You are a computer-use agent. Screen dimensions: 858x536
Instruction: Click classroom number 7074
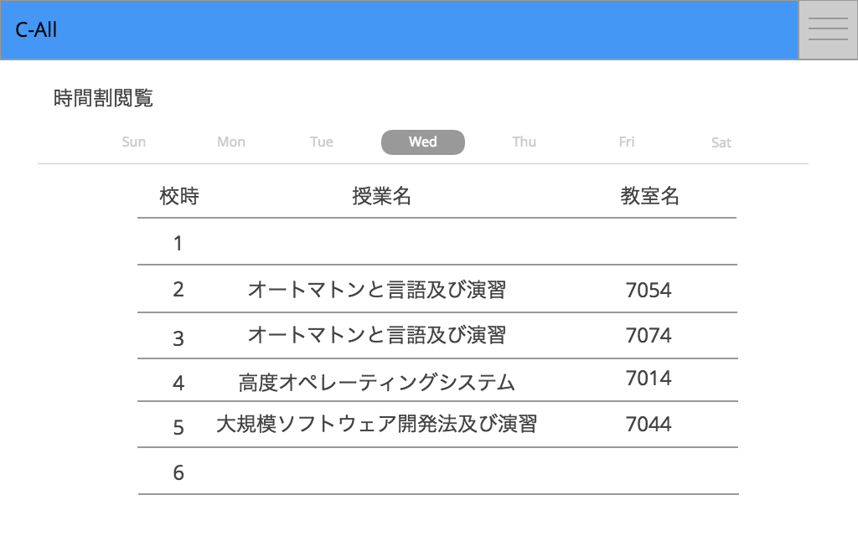point(649,336)
